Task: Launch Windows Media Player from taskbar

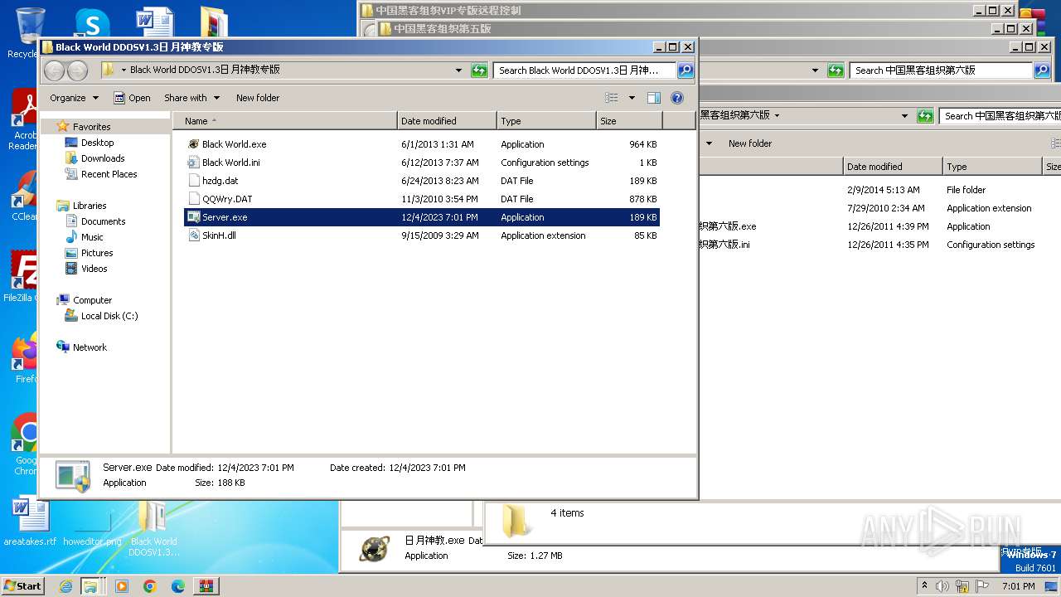Action: [122, 586]
